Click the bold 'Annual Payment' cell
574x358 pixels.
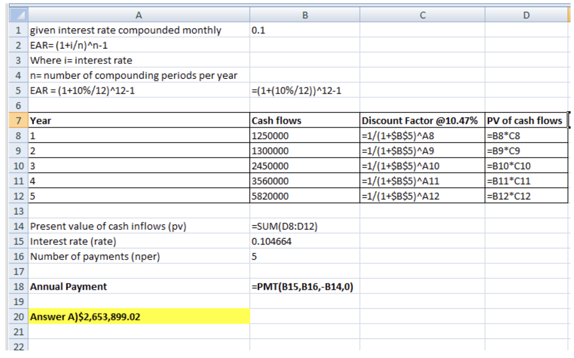click(139, 287)
